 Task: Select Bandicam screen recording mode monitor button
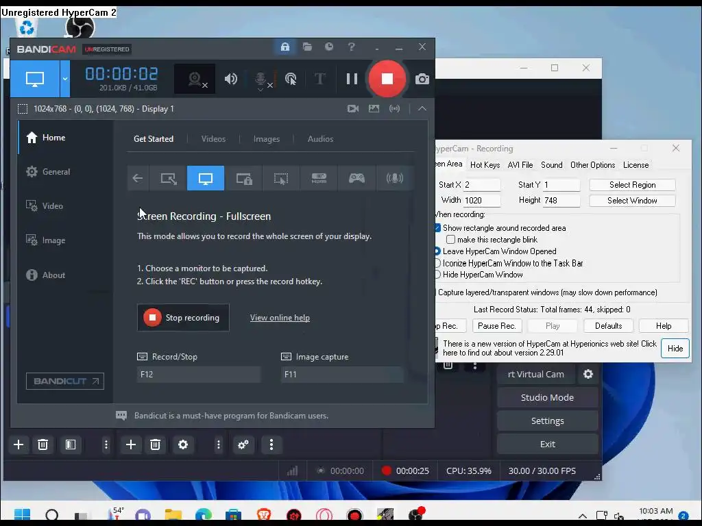click(35, 79)
